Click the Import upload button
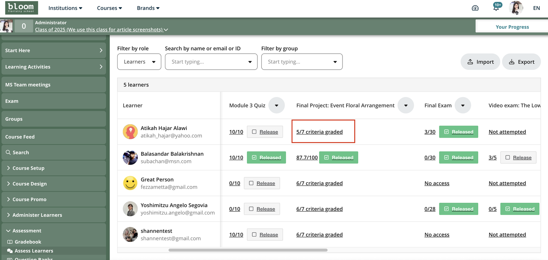The width and height of the screenshot is (548, 260). [x=480, y=62]
